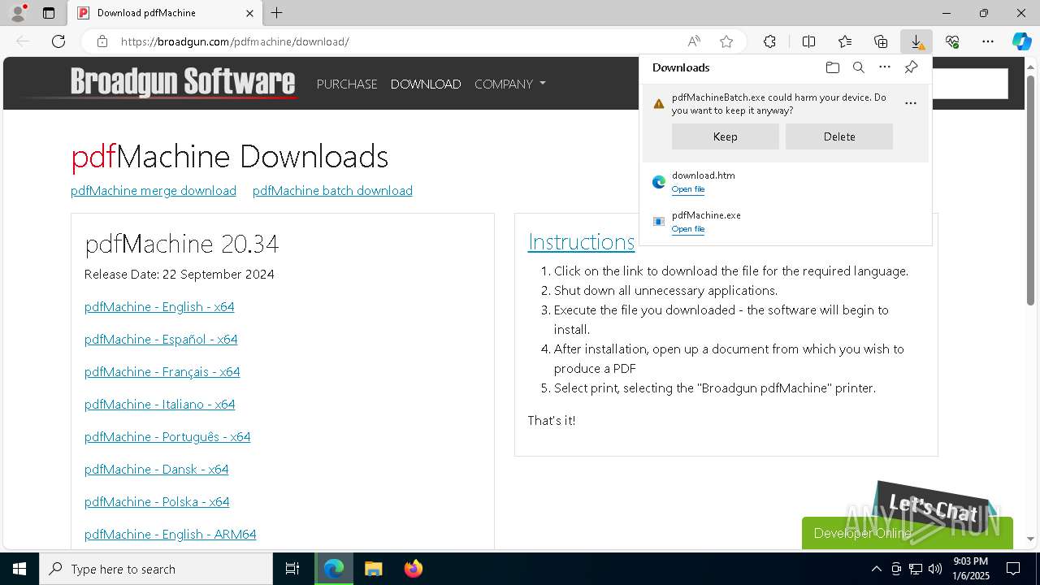Open Edge Settings and more menu

point(988,41)
